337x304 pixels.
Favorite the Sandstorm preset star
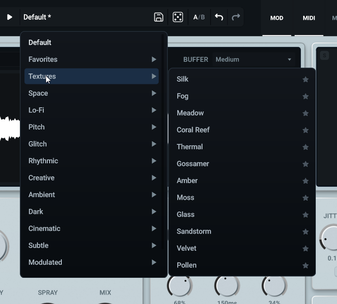tap(305, 231)
